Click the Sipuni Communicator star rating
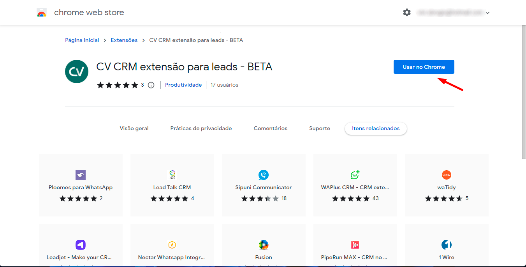The height and width of the screenshot is (267, 526). pyautogui.click(x=260, y=199)
